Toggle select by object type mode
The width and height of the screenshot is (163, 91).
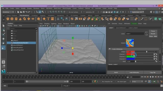tap(40, 12)
